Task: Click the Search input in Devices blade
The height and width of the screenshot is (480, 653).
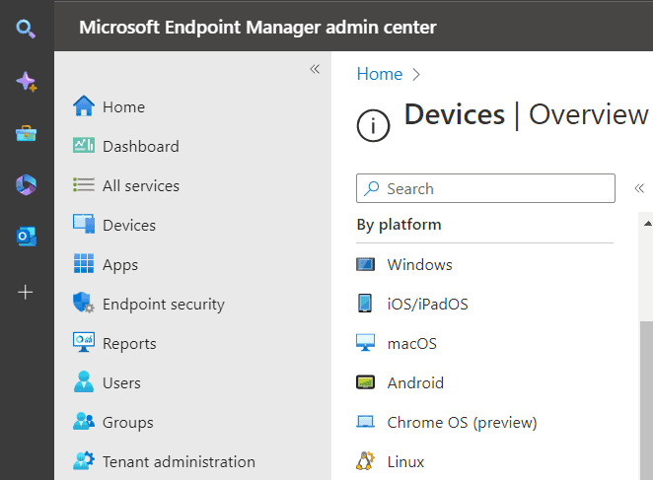Action: pos(485,188)
